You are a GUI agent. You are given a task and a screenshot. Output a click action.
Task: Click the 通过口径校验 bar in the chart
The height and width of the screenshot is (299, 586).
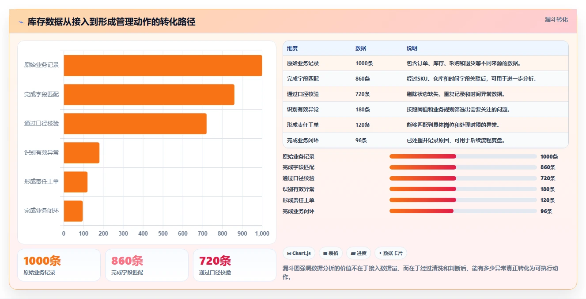135,124
